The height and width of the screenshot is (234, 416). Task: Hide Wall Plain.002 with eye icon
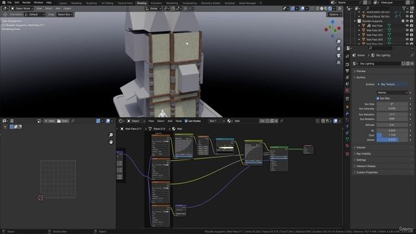[x=408, y=34]
